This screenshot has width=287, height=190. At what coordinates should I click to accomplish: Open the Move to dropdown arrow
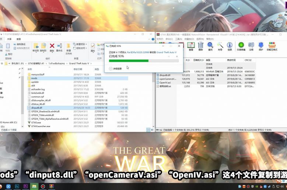click(x=36, y=52)
